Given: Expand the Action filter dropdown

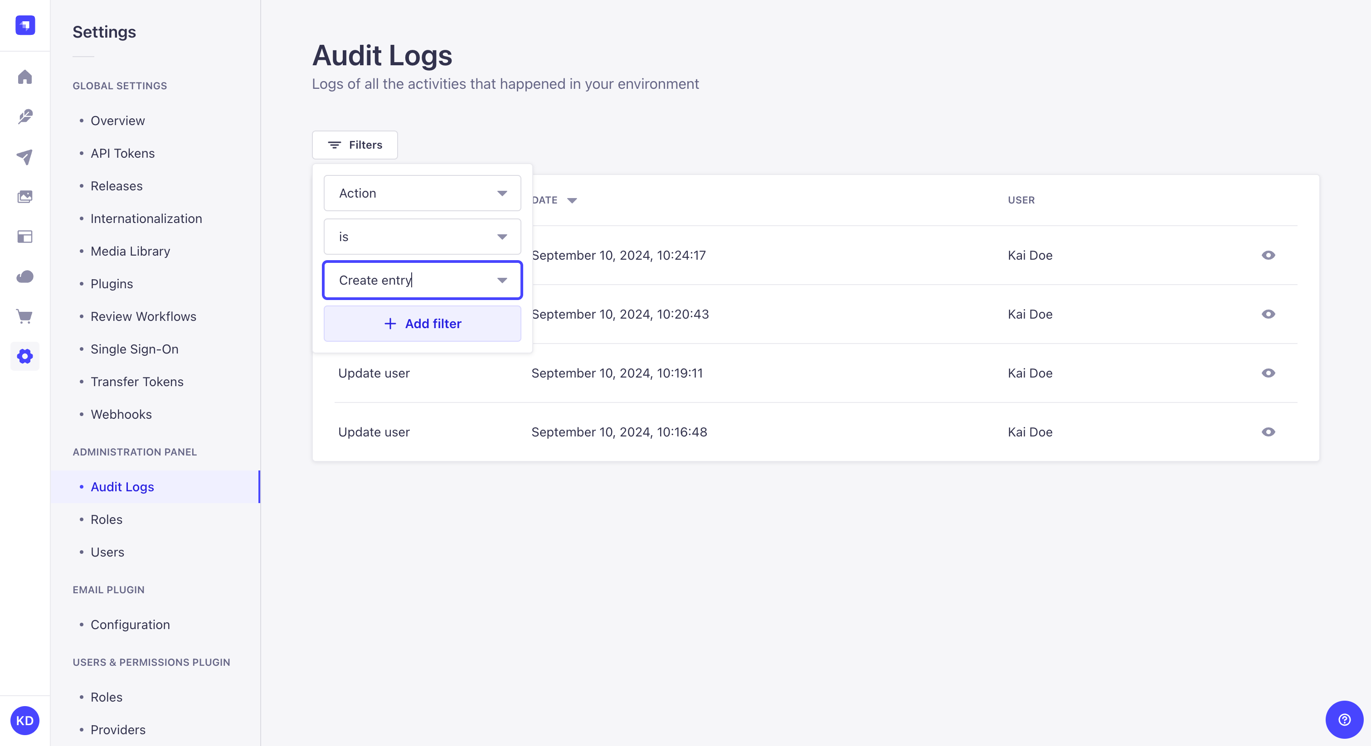Looking at the screenshot, I should (x=422, y=193).
